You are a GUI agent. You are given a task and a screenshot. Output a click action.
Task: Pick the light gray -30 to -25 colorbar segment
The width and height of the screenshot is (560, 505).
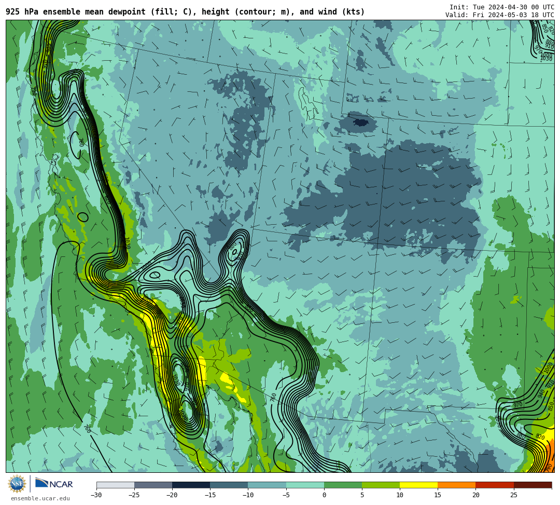point(115,485)
